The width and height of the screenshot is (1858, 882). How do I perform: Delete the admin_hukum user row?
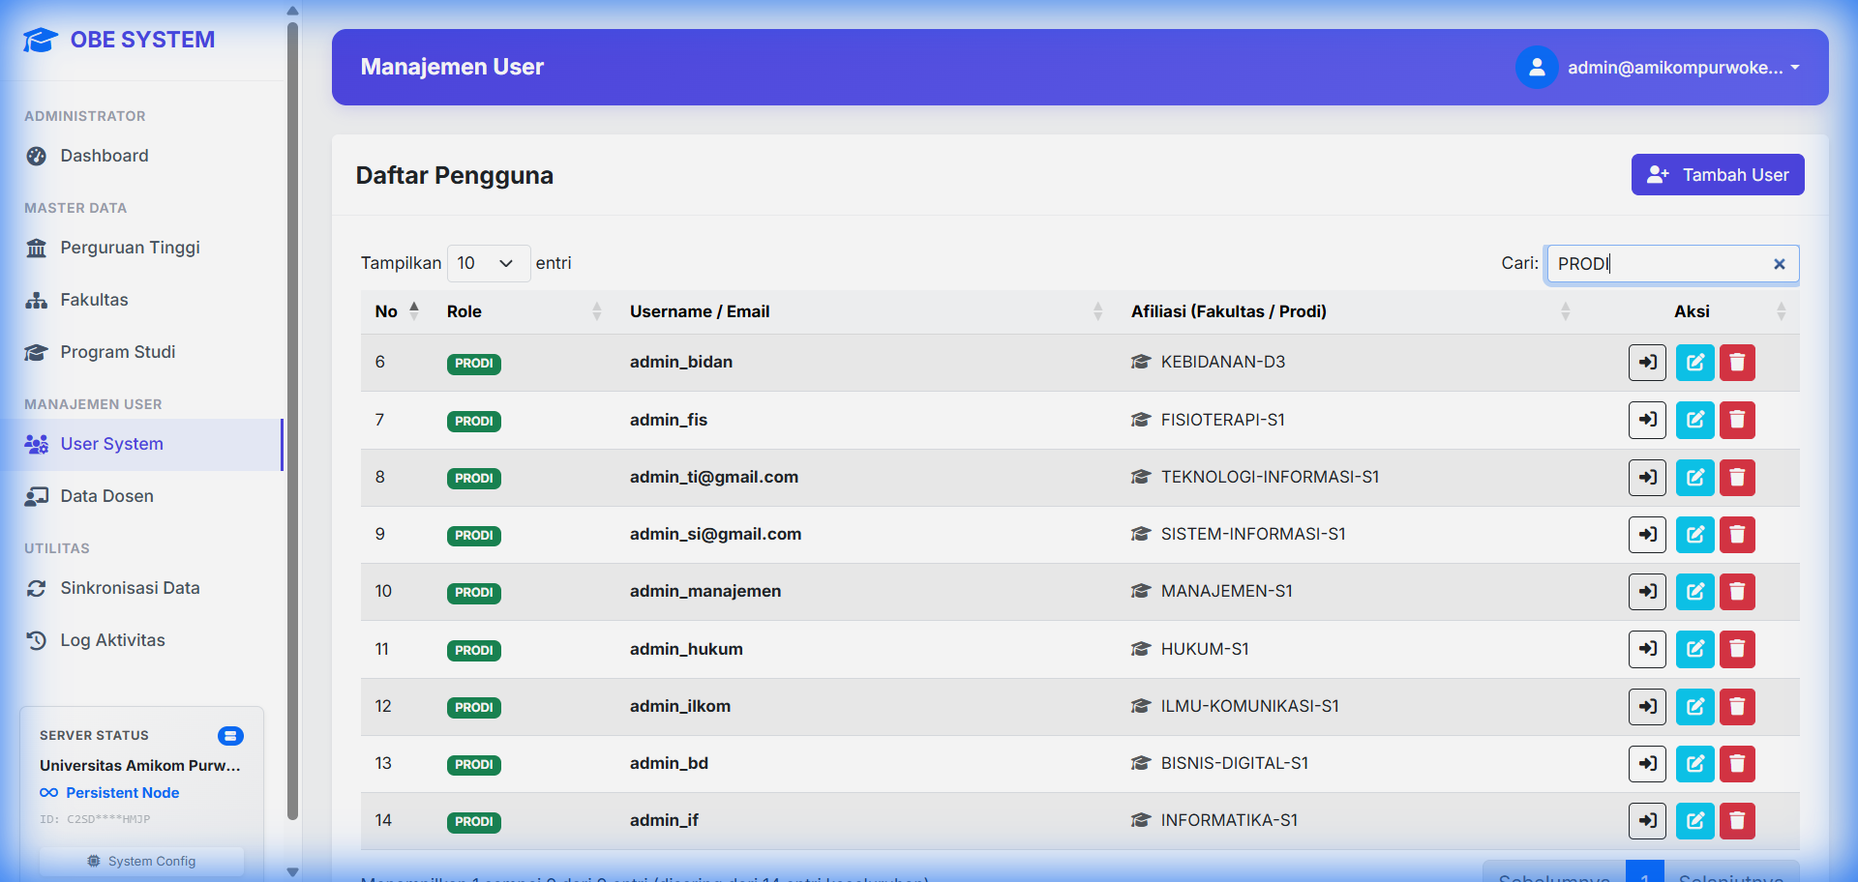point(1737,649)
